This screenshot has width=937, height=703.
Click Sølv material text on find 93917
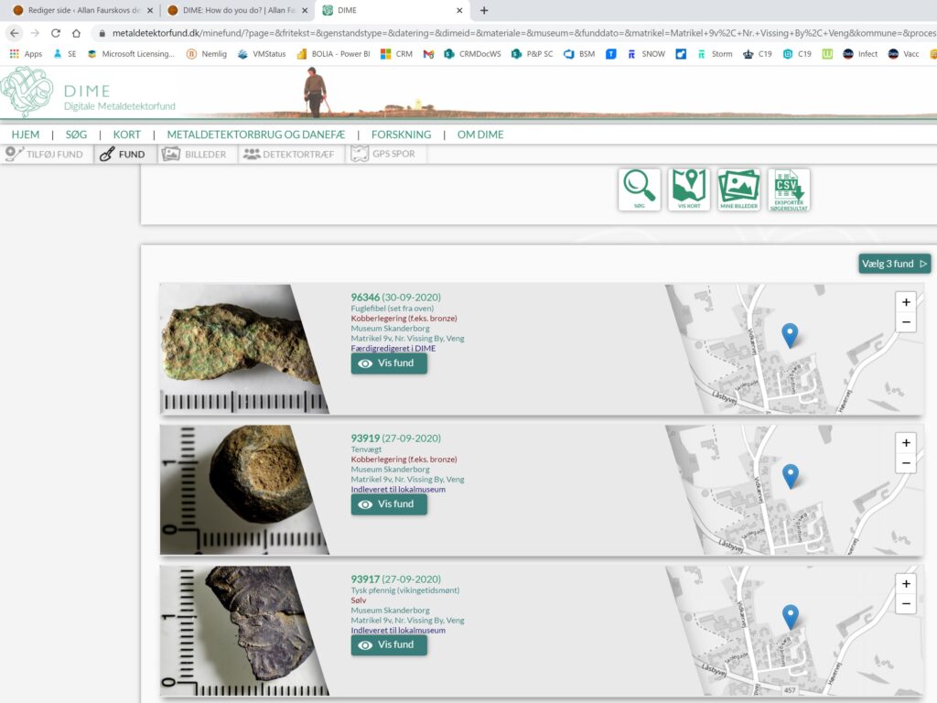359,600
